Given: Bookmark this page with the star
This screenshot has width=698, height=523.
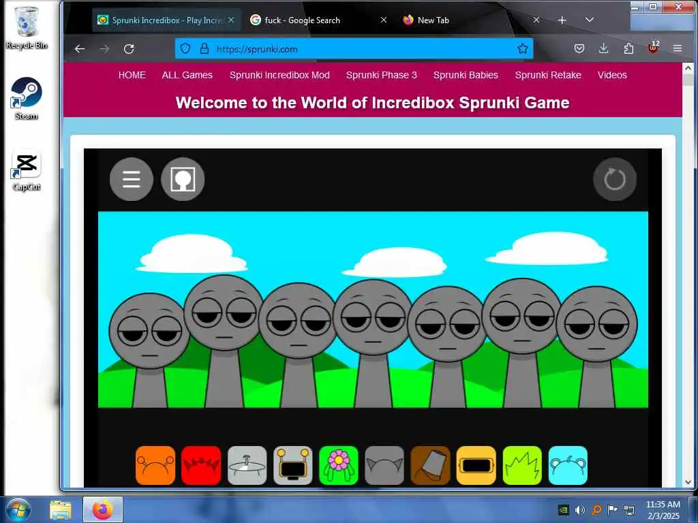Looking at the screenshot, I should [523, 48].
